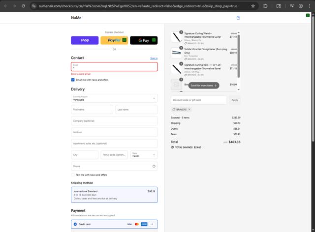Click the scroll up arrow in order summary
The height and width of the screenshot is (232, 315).
239,32
